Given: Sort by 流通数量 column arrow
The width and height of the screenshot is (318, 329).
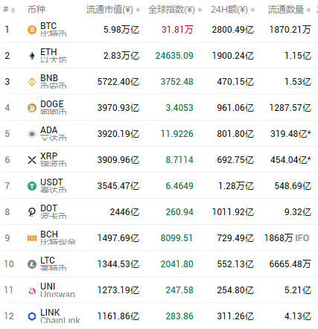Looking at the screenshot, I should click(x=308, y=10).
